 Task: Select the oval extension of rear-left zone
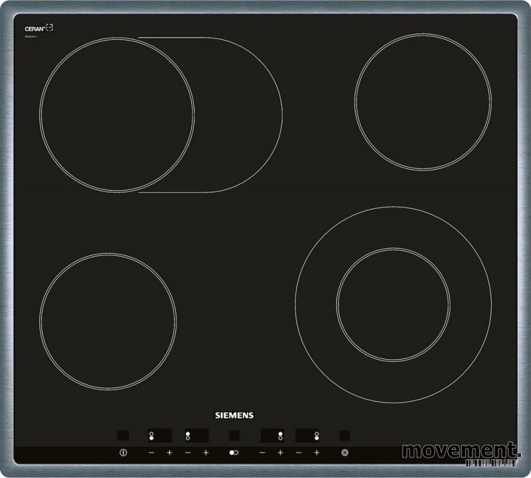click(x=239, y=114)
